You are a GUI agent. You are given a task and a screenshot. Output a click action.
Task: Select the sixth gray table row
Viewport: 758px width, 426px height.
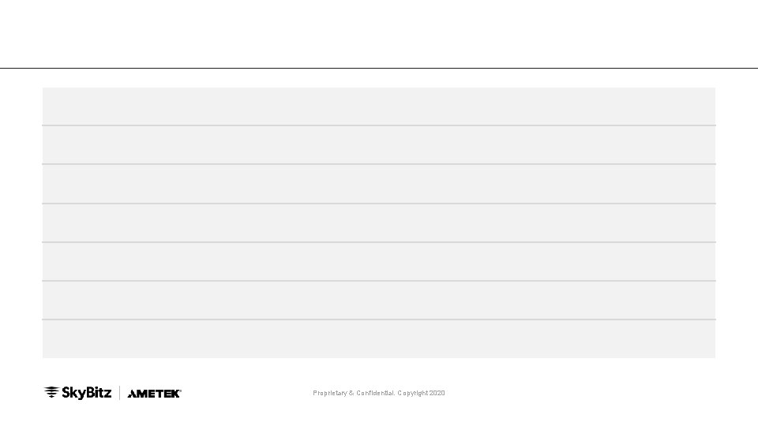pyautogui.click(x=379, y=301)
